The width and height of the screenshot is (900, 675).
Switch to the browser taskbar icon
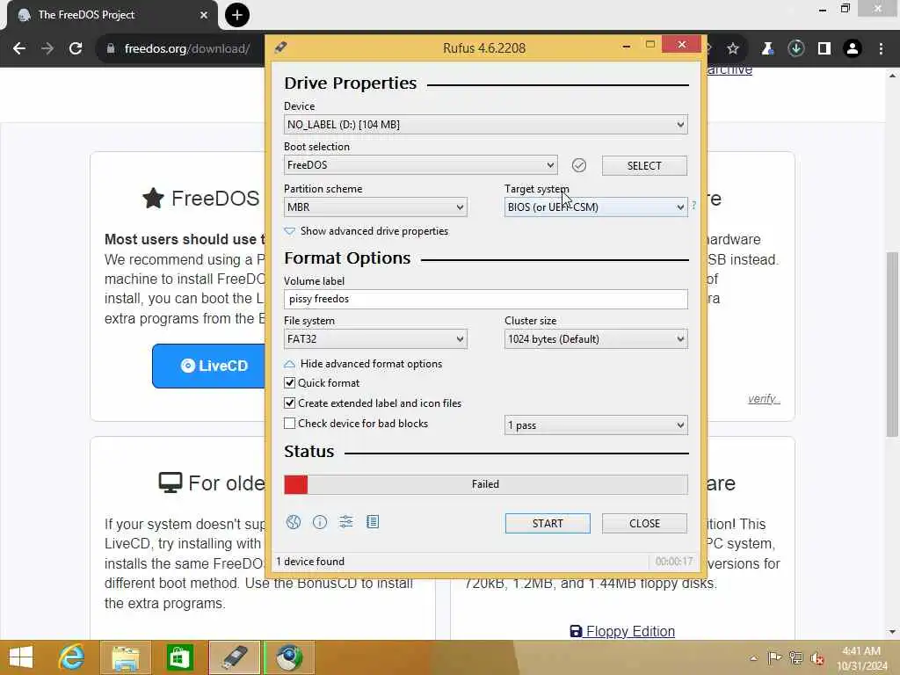pos(288,657)
